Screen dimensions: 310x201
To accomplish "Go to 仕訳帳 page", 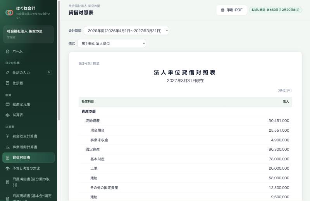I will (x=28, y=83).
